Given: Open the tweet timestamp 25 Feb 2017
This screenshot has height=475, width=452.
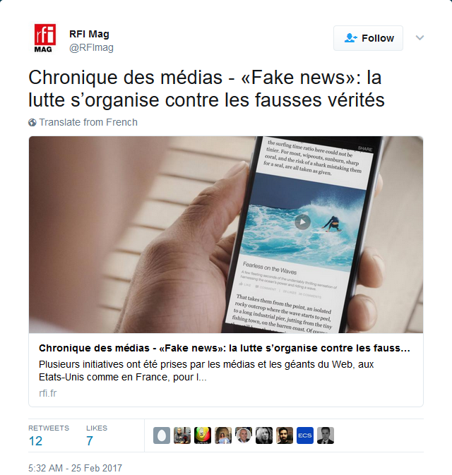Looking at the screenshot, I should click(x=75, y=468).
